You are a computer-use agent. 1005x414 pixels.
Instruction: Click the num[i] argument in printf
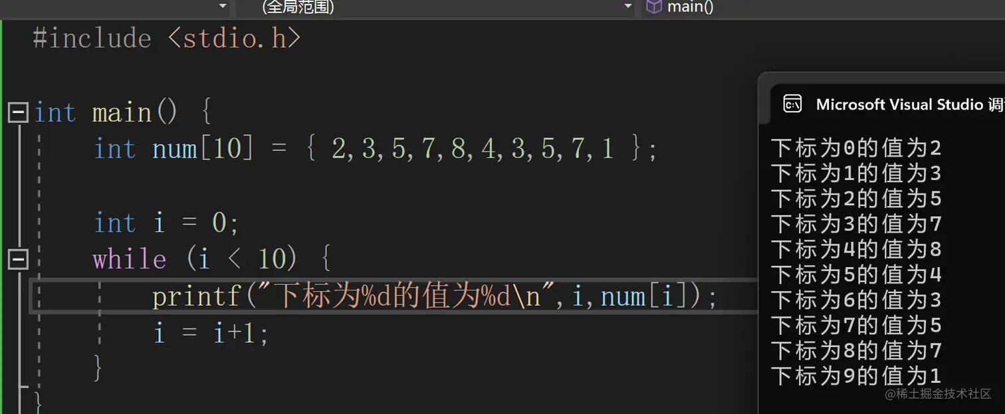coord(645,297)
